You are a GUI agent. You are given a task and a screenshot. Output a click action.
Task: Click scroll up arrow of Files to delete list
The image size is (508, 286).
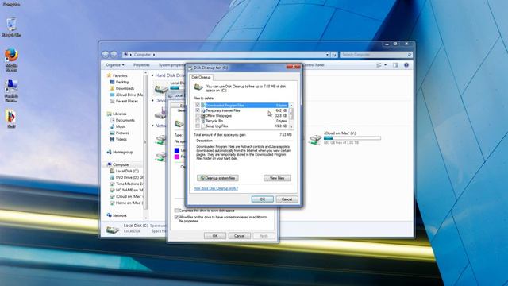(x=291, y=106)
